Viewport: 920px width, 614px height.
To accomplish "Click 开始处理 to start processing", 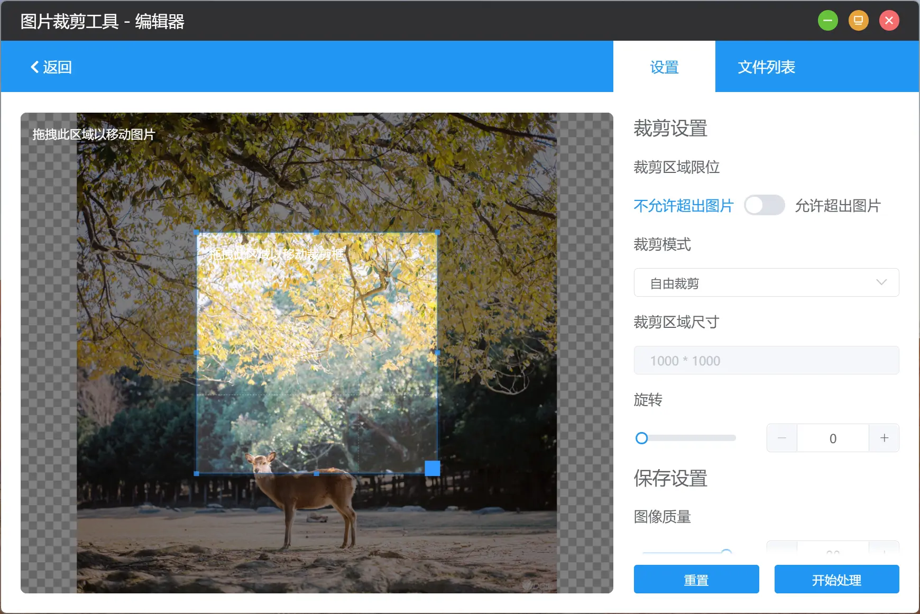I will 836,580.
